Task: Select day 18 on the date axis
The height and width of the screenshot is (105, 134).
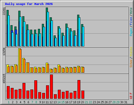Action: click(x=75, y=102)
